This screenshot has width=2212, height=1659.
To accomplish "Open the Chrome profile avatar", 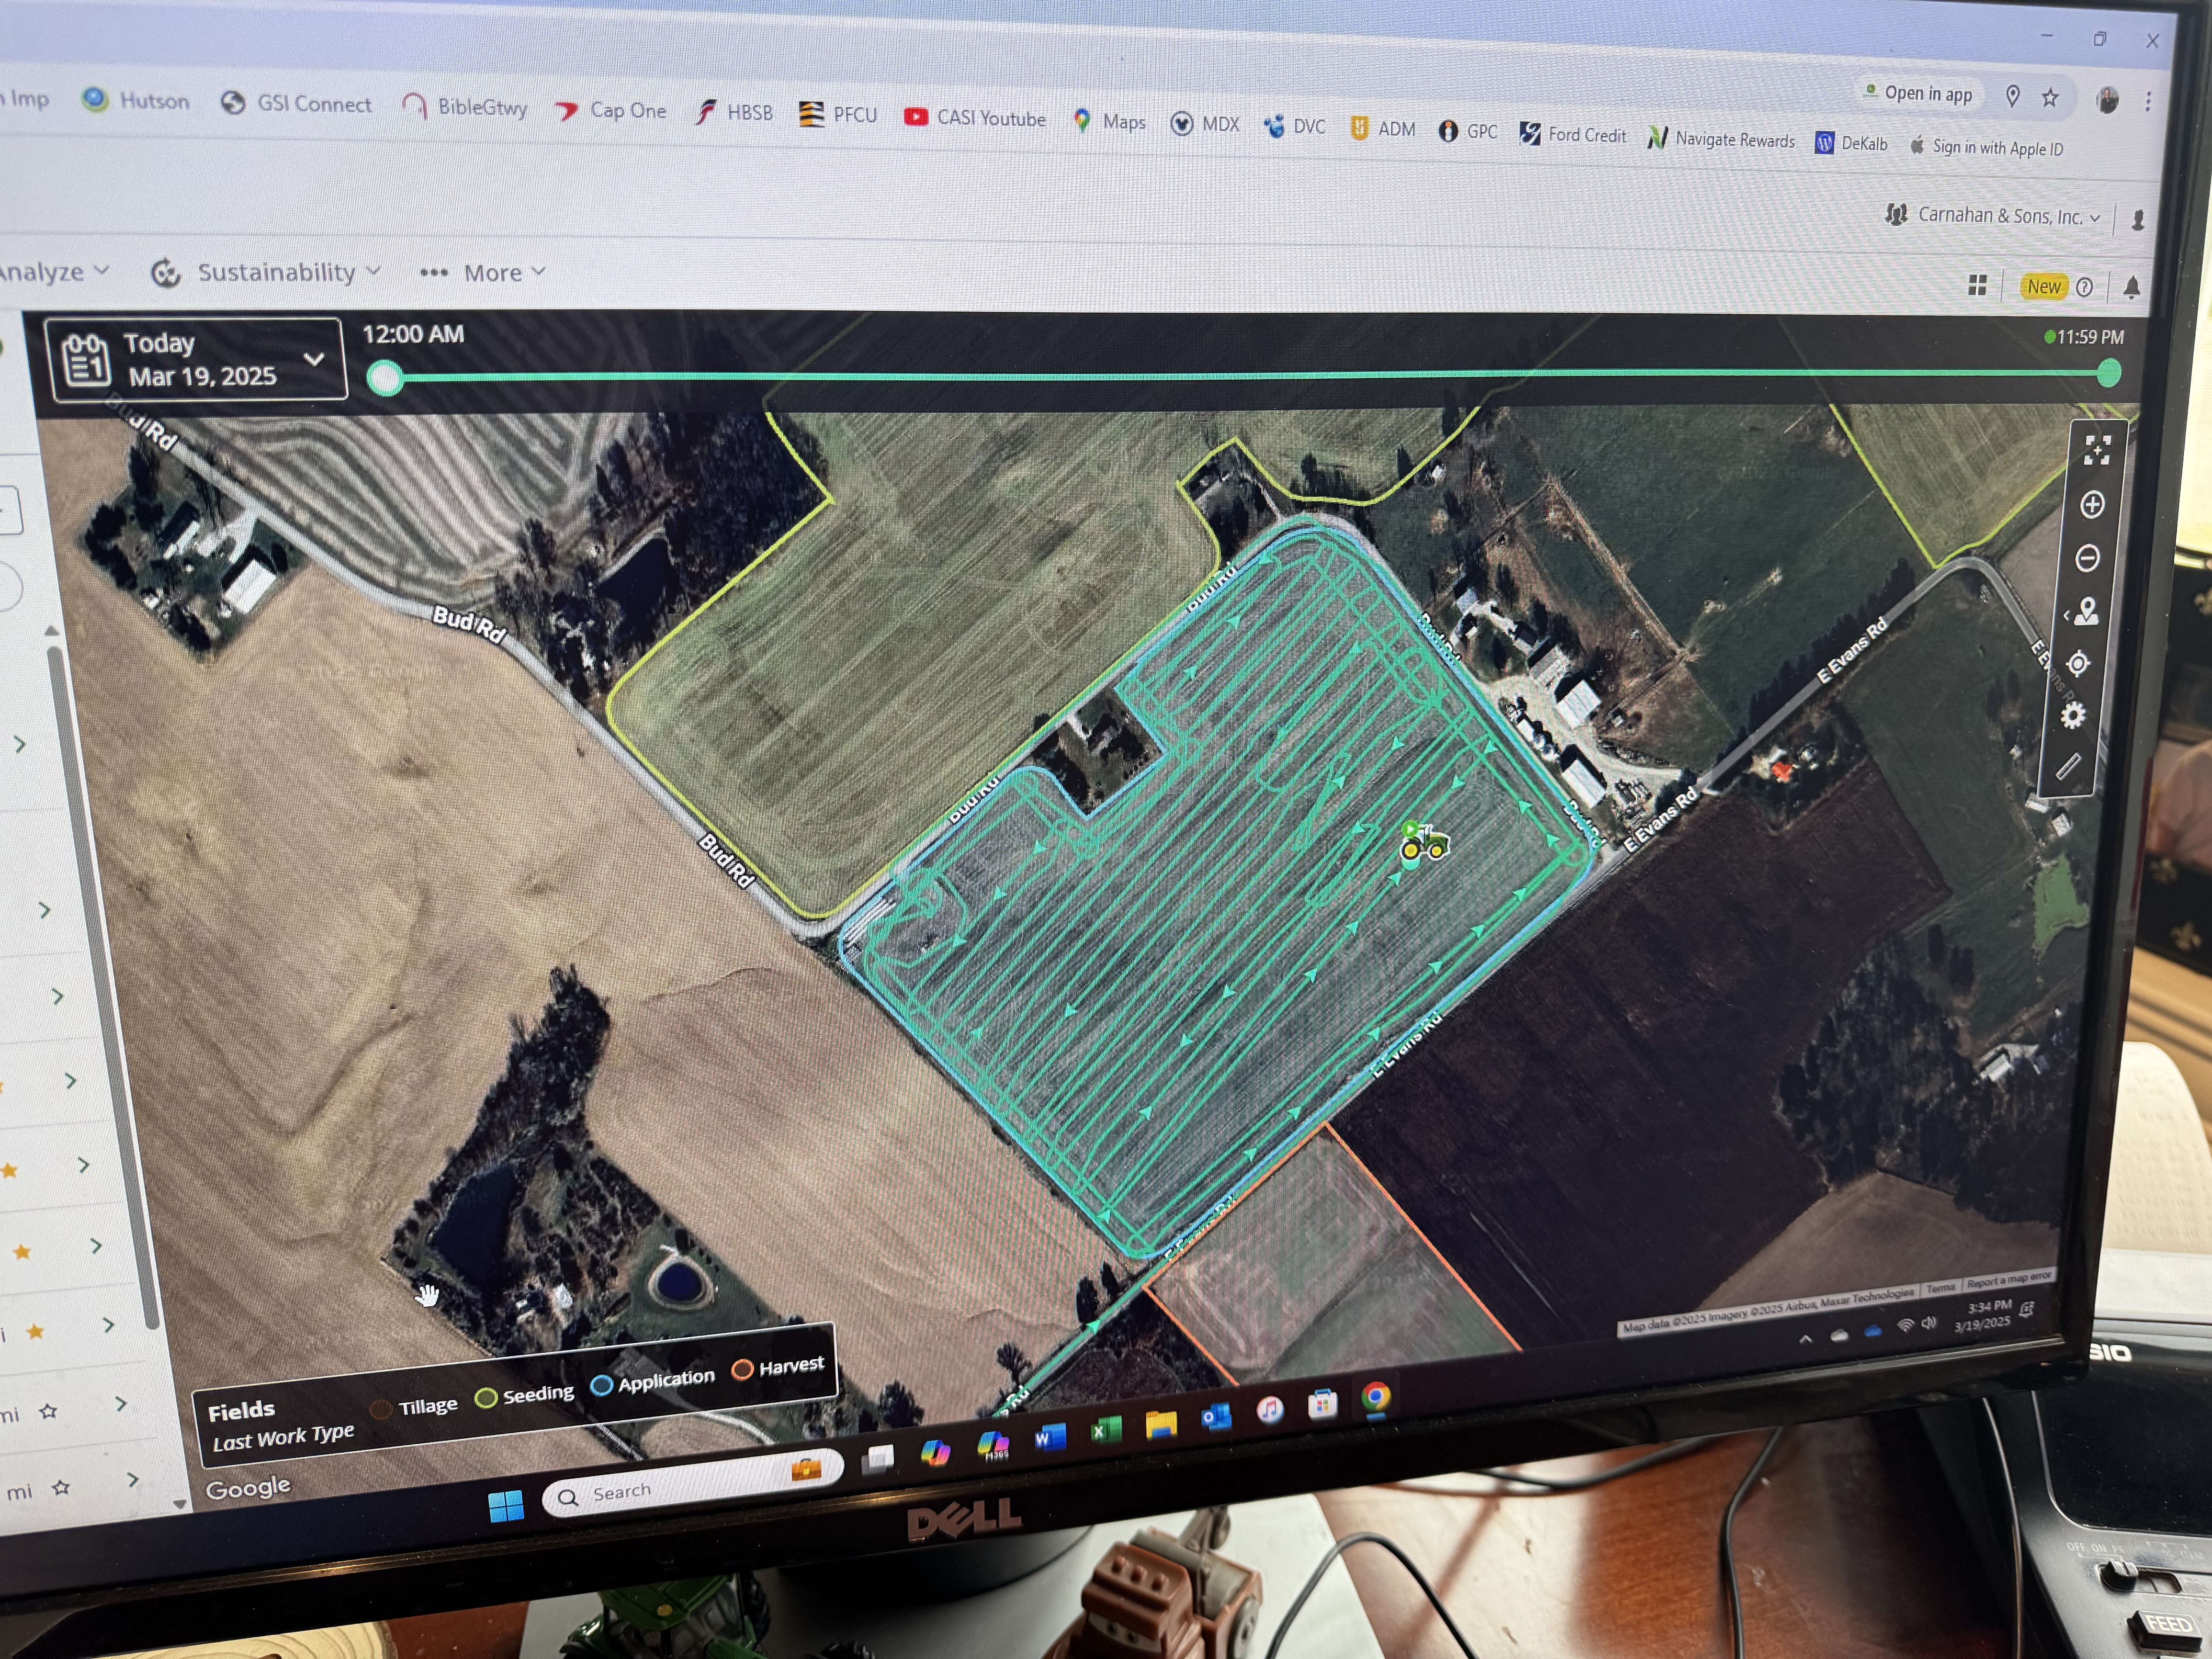I will 2107,99.
